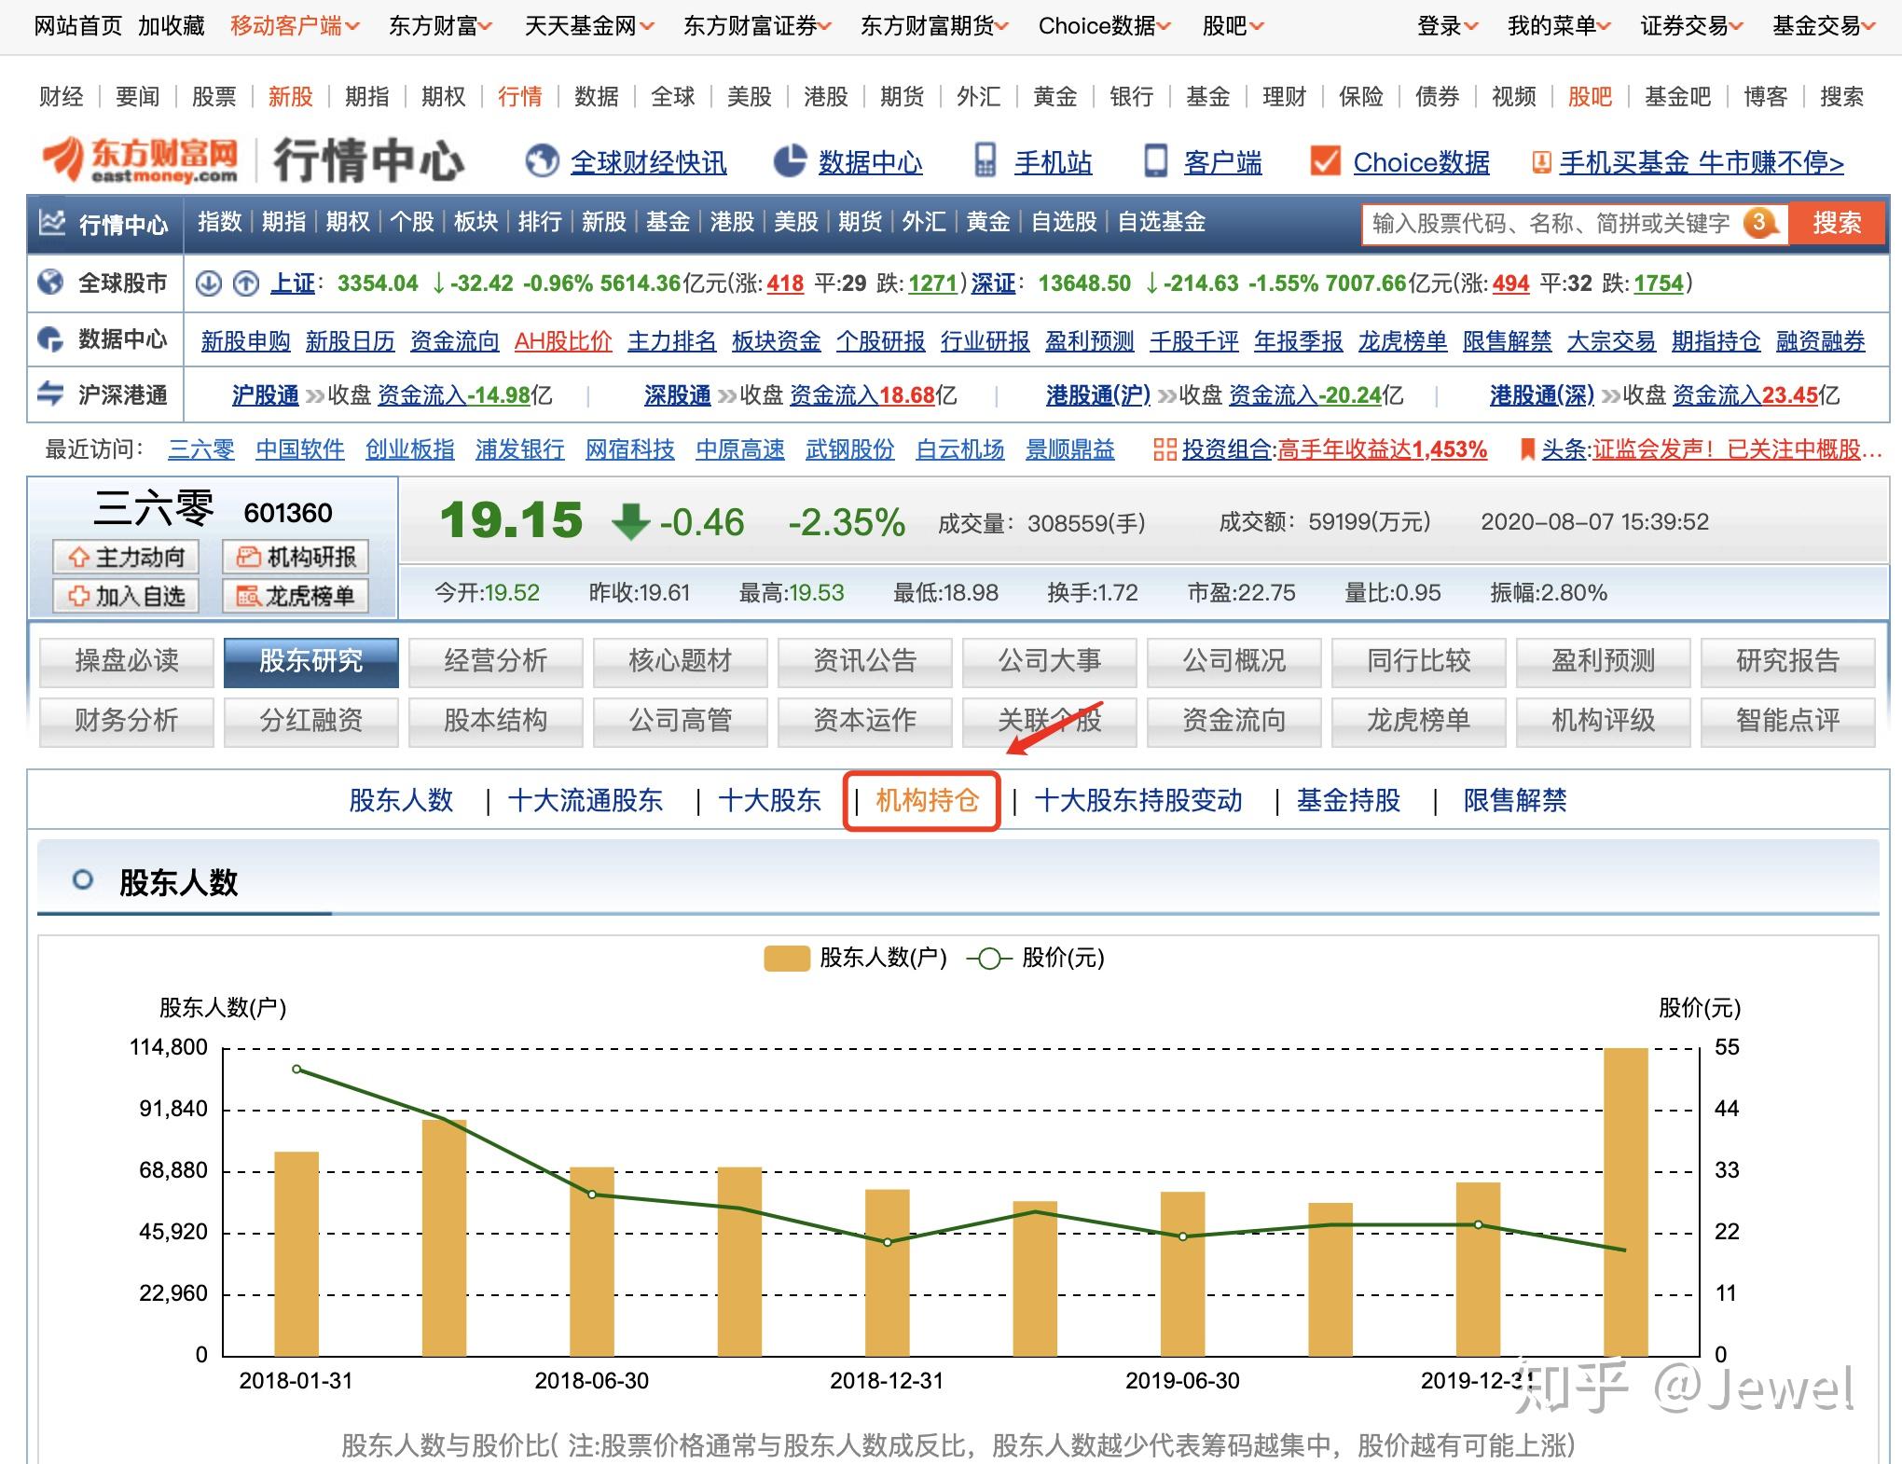1902x1464 pixels.
Task: Toggle the shareholder count bar legend
Action: (x=855, y=958)
